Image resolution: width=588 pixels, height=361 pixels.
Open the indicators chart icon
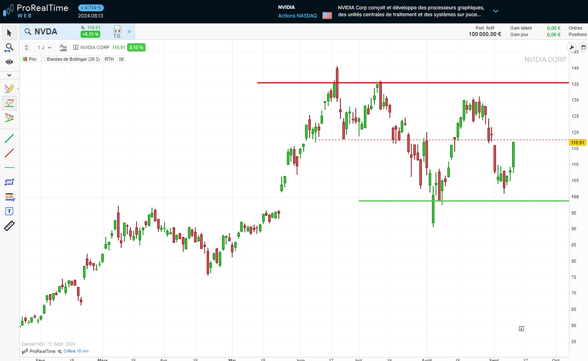coord(63,47)
